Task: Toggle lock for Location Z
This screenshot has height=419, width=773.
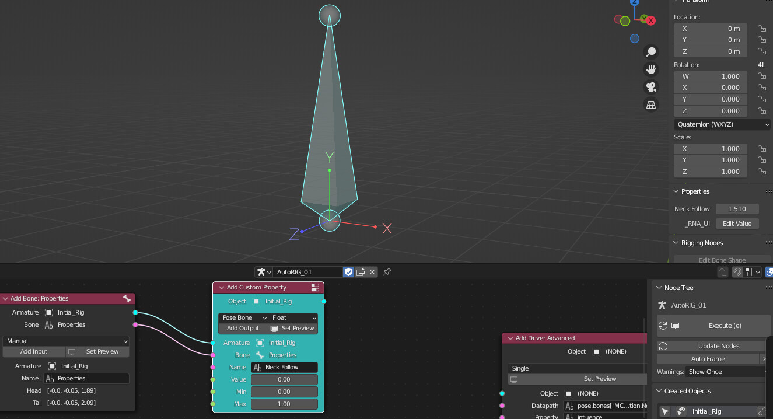Action: pyautogui.click(x=761, y=51)
